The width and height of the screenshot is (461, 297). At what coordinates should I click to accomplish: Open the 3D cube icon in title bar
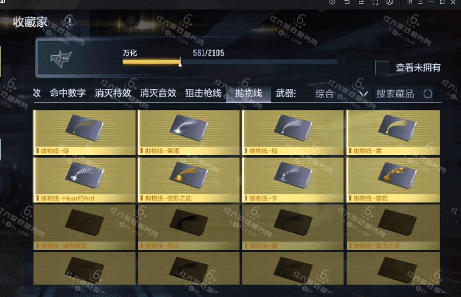pyautogui.click(x=390, y=2)
